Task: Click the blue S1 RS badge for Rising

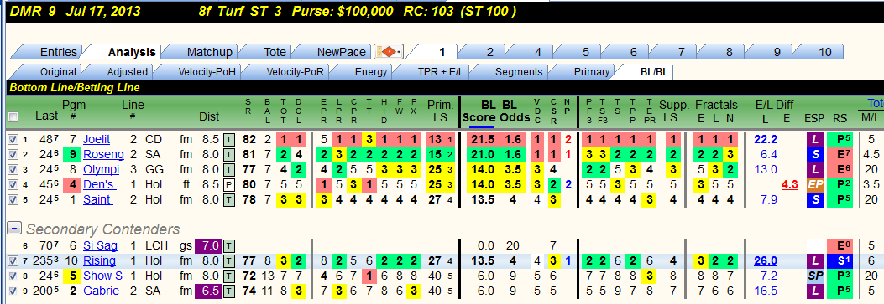Action: [840, 260]
